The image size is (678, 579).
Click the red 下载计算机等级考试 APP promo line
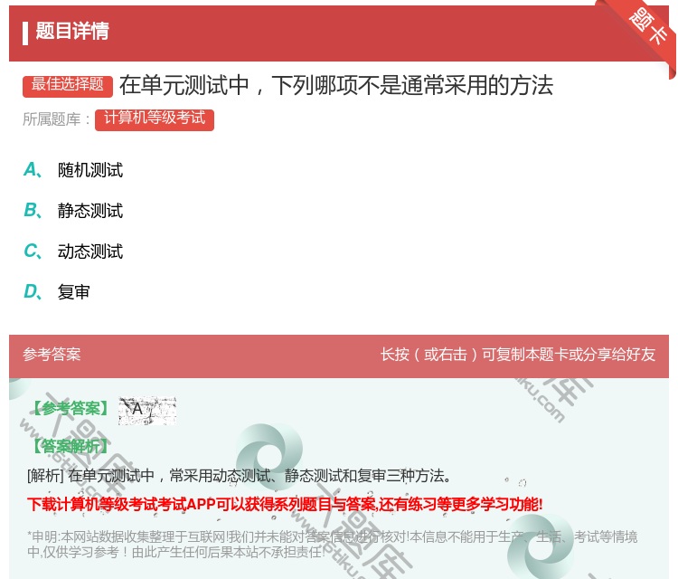285,504
